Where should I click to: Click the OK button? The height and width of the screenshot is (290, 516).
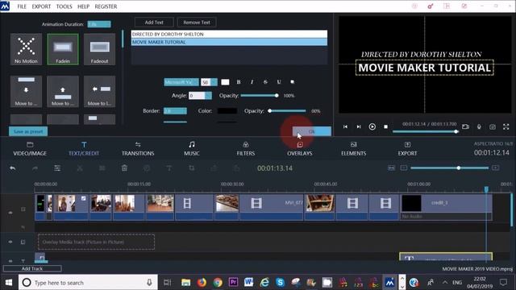tap(312, 131)
